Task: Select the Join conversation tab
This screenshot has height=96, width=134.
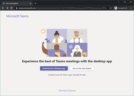Action: [x=17, y=3]
